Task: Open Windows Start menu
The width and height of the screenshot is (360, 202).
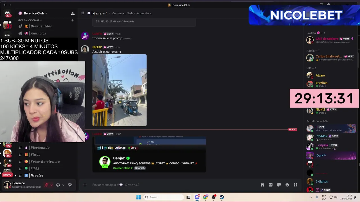Action: (x=138, y=197)
